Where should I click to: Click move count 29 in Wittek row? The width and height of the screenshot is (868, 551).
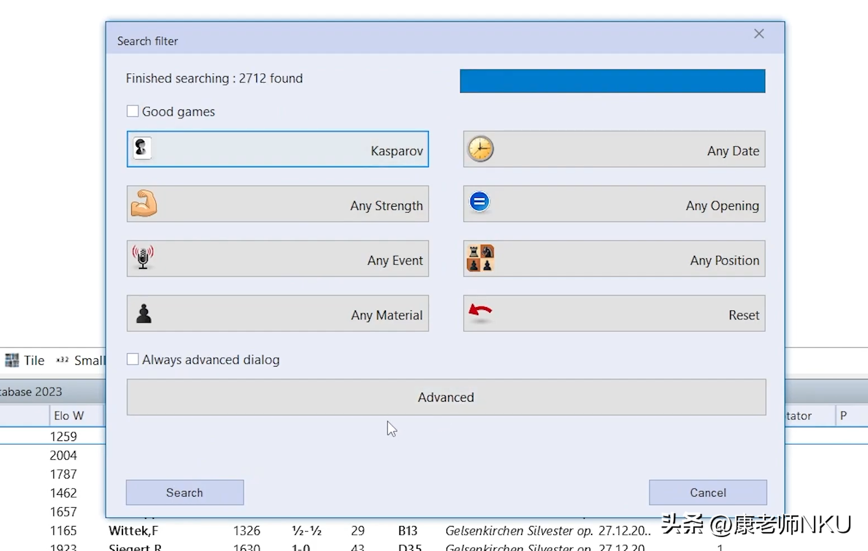(x=358, y=530)
